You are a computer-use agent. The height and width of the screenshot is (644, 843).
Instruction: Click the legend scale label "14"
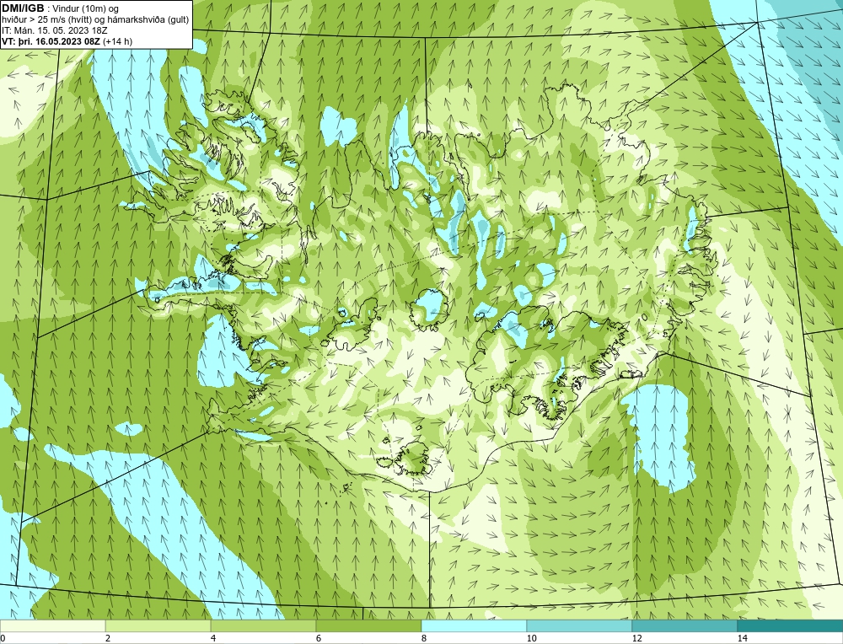pos(743,638)
